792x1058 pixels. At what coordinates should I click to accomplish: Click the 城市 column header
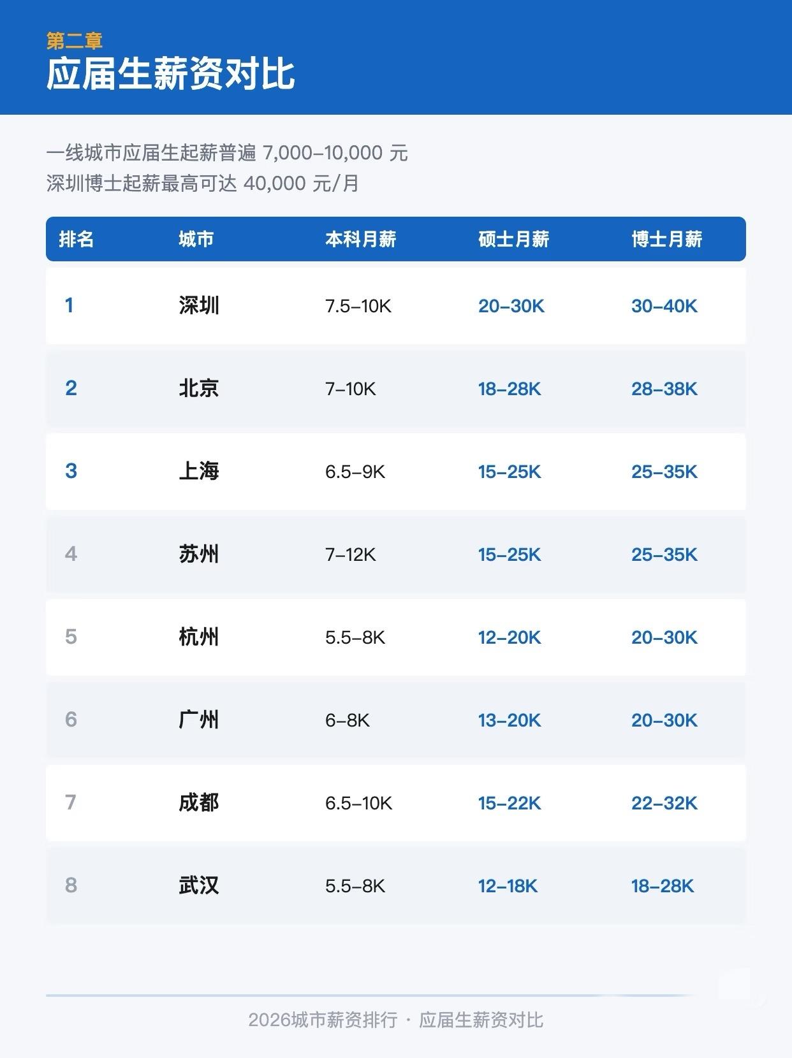pos(196,239)
